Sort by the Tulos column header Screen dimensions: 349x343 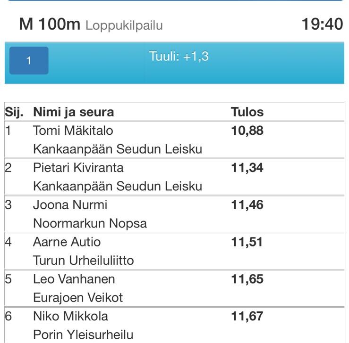247,112
